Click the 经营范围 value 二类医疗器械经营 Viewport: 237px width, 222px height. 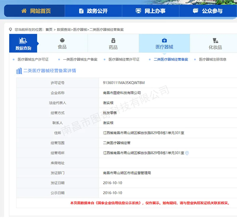coord(117,143)
